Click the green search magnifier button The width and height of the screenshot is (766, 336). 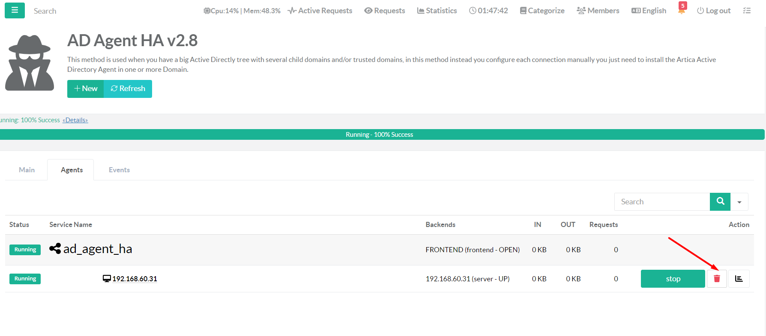pos(720,201)
